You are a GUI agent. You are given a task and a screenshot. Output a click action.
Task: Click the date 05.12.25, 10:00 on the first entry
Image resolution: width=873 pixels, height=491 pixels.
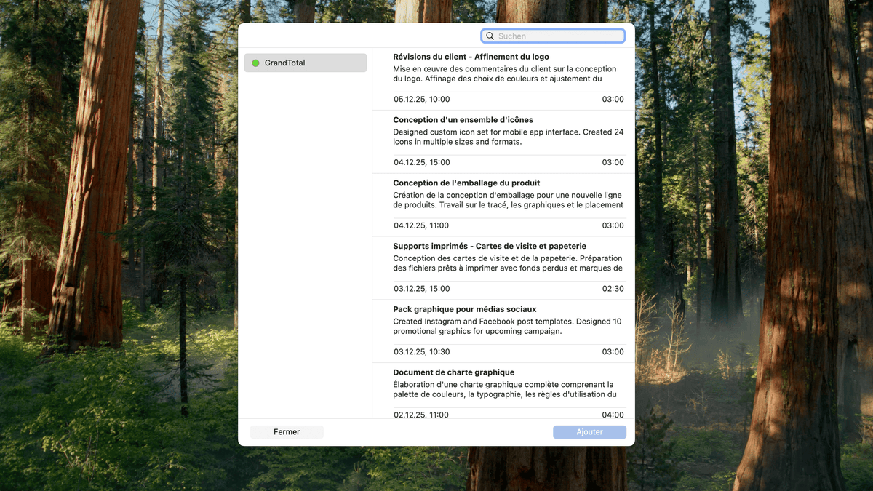point(420,99)
